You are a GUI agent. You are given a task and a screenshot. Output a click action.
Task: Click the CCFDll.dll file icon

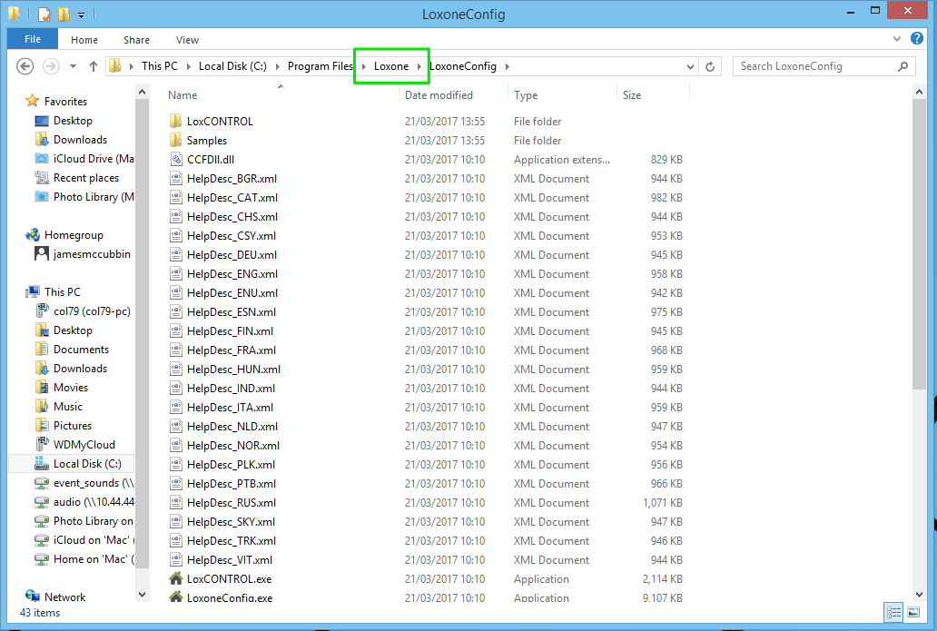[x=176, y=159]
